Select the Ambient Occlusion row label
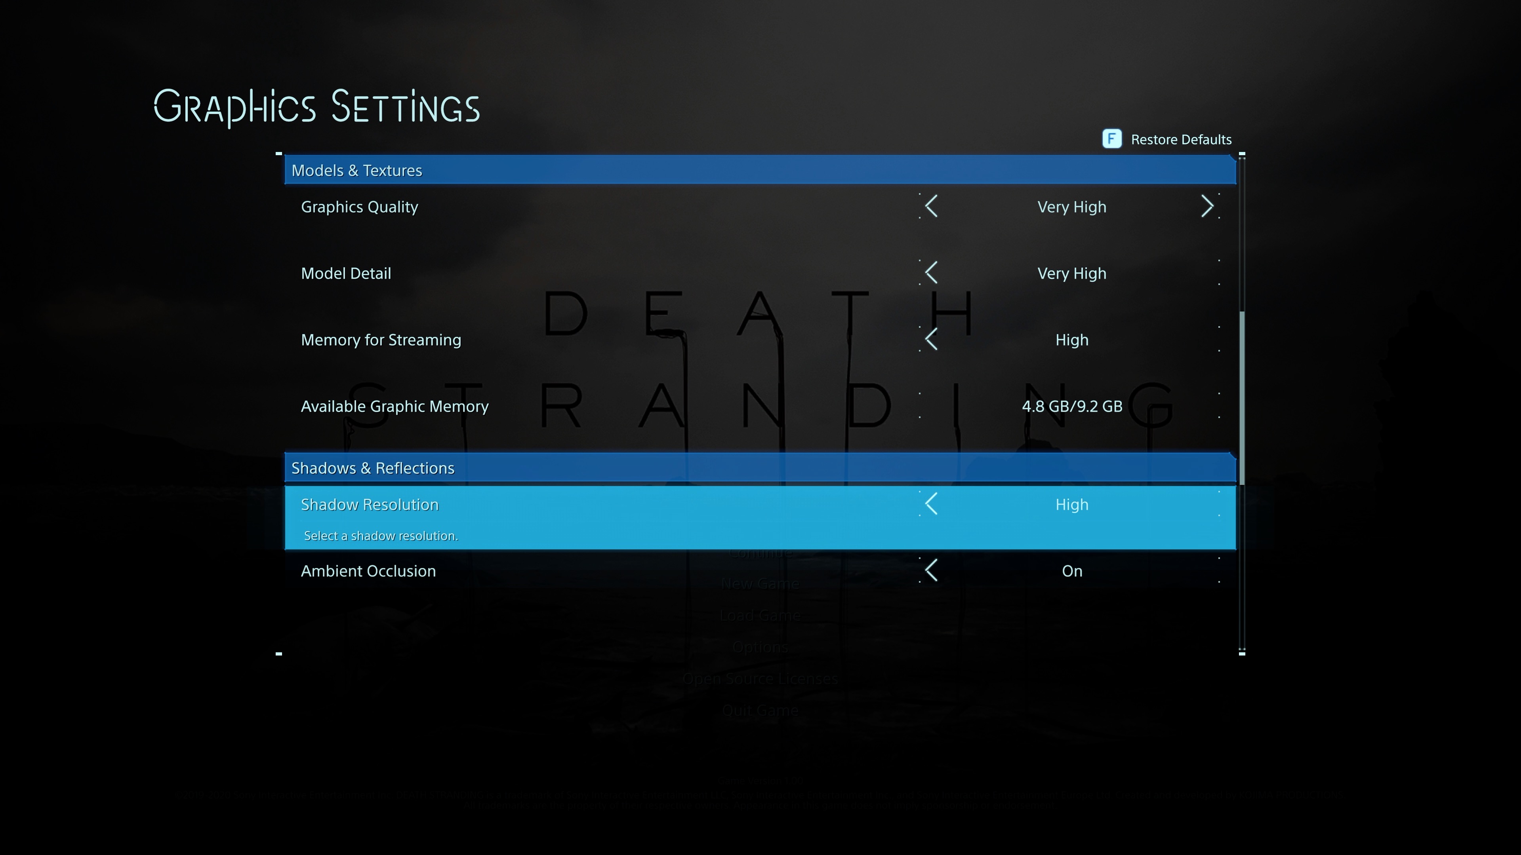The image size is (1521, 855). [368, 571]
